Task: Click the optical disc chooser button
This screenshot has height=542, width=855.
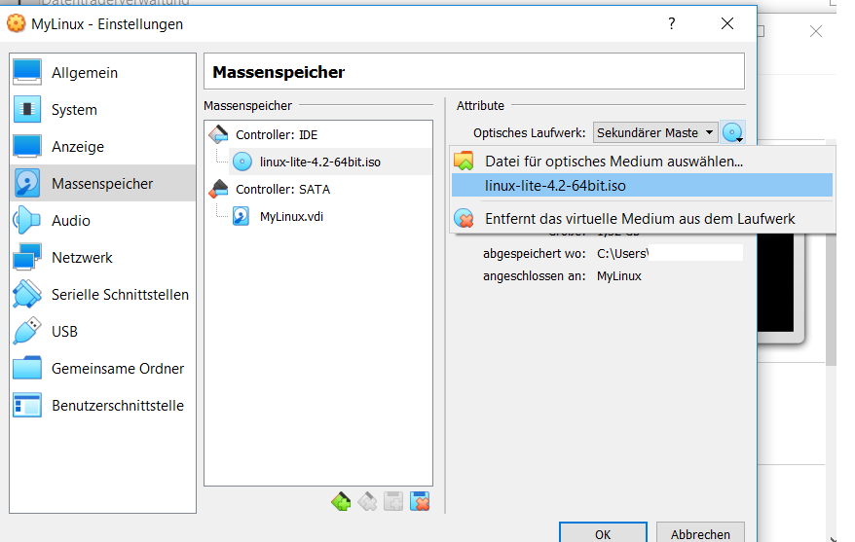Action: pyautogui.click(x=733, y=132)
